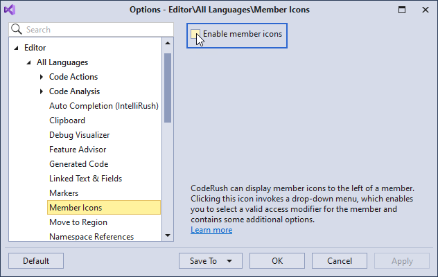Screen dimensions: 438x277
Task: Collapse the All Languages node
Action: pyautogui.click(x=29, y=62)
